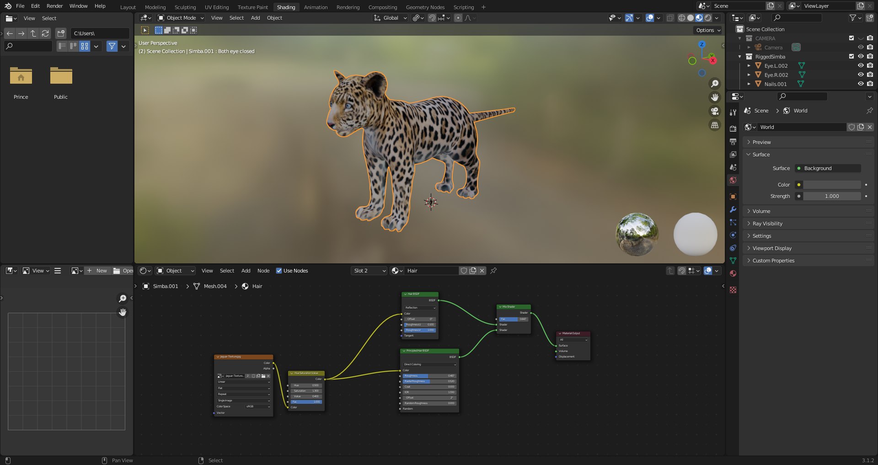Image resolution: width=878 pixels, height=465 pixels.
Task: Toggle viewport overlays display
Action: pyautogui.click(x=650, y=18)
